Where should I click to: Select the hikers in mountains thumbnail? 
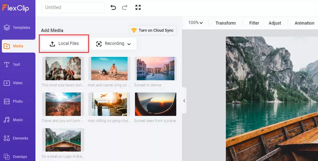coord(63,68)
